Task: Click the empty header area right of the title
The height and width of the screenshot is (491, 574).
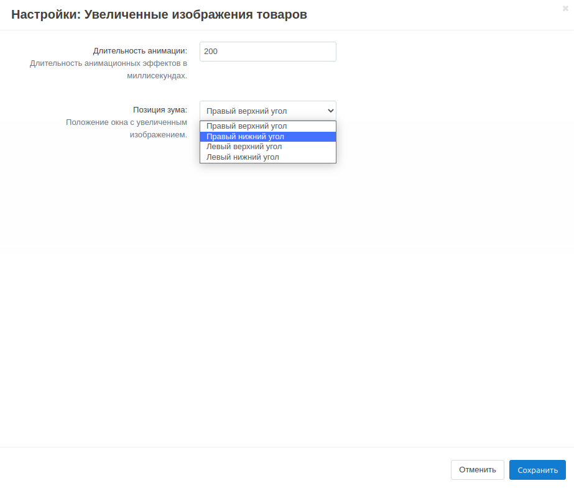Action: [435, 14]
